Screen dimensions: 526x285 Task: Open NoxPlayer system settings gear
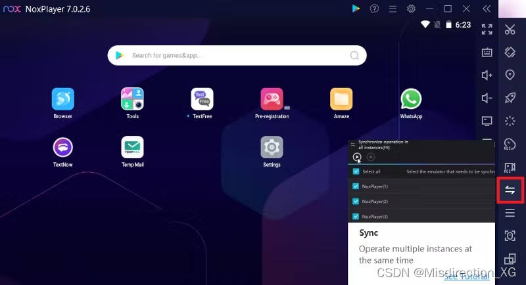(411, 9)
